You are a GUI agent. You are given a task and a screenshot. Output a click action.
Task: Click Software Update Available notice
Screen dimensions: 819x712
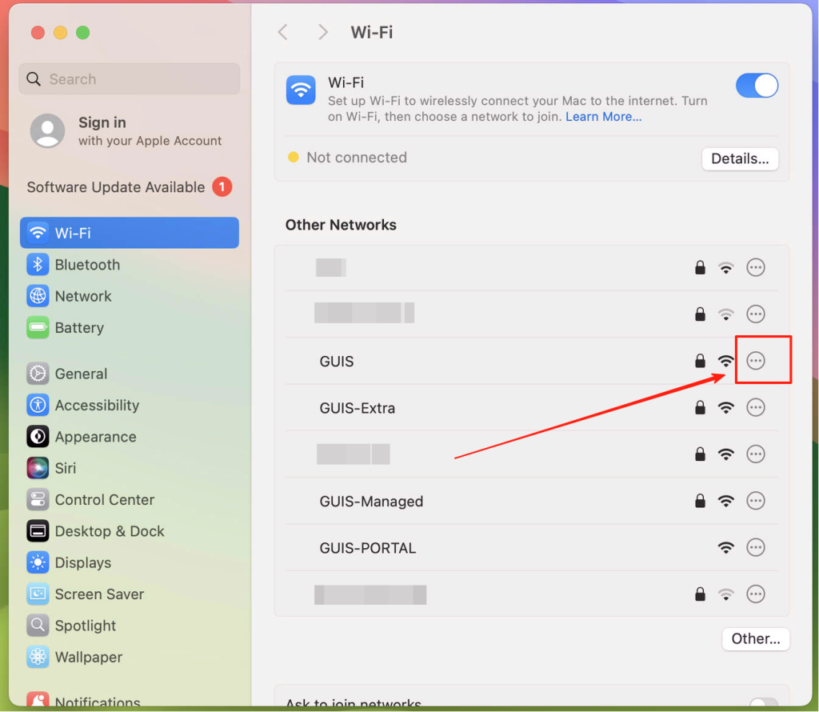(116, 187)
